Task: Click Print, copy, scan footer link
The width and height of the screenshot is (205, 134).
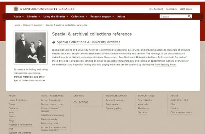Action: [50, 123]
